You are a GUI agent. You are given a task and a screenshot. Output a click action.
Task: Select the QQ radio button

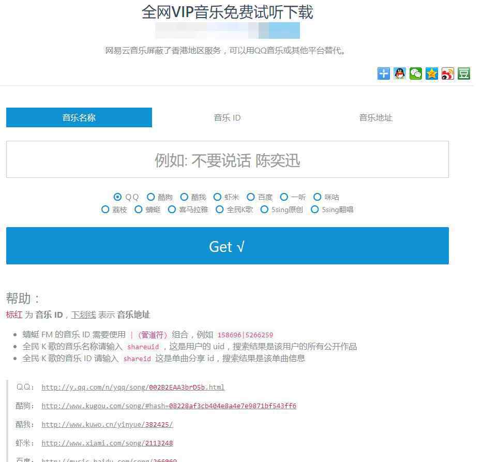click(x=117, y=197)
